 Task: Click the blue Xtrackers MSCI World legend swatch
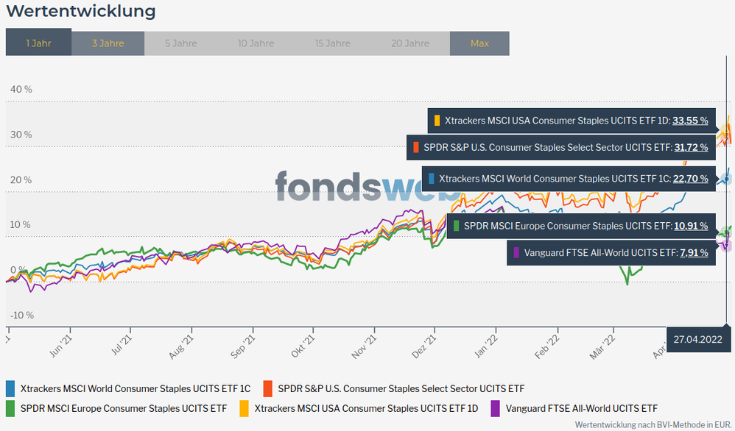pyautogui.click(x=10, y=388)
